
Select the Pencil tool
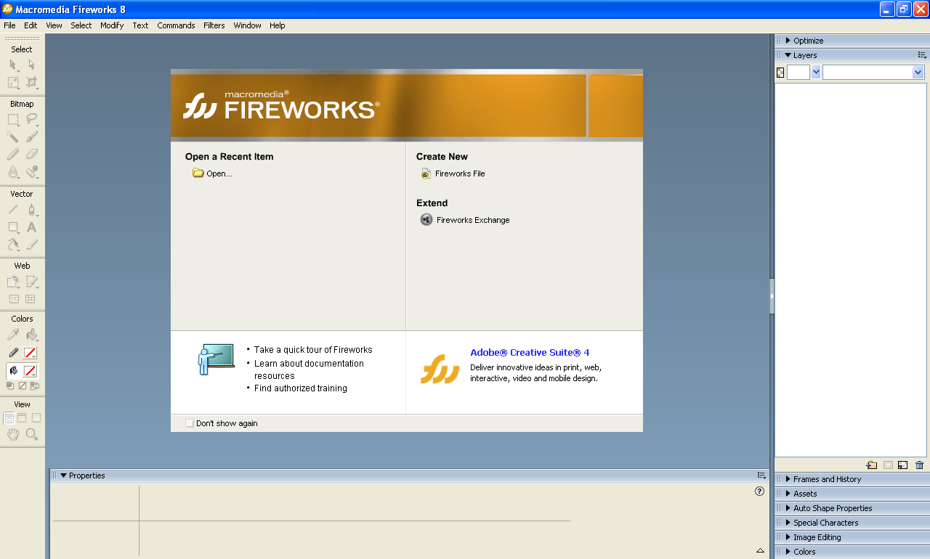[x=13, y=154]
